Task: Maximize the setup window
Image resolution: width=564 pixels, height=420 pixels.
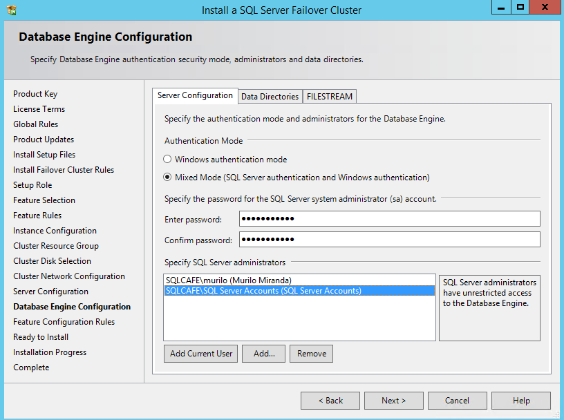Action: tap(520, 8)
